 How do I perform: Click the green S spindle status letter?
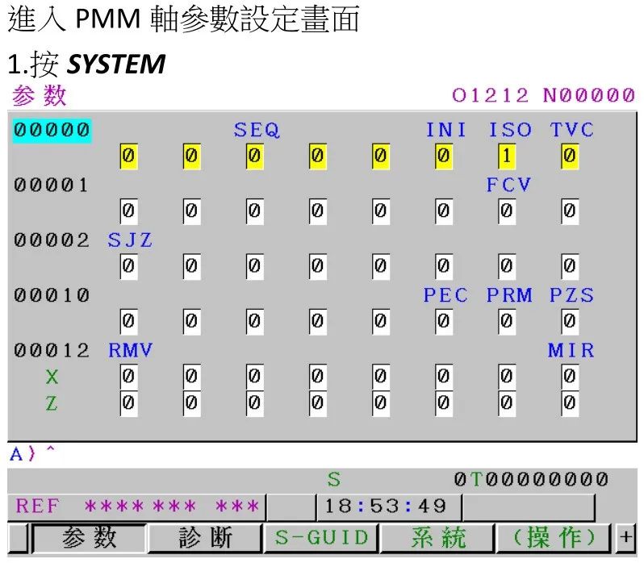click(x=334, y=479)
